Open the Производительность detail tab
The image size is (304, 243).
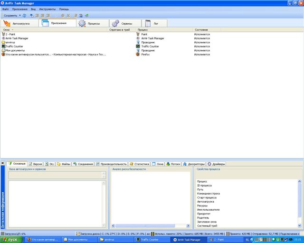pyautogui.click(x=112, y=164)
